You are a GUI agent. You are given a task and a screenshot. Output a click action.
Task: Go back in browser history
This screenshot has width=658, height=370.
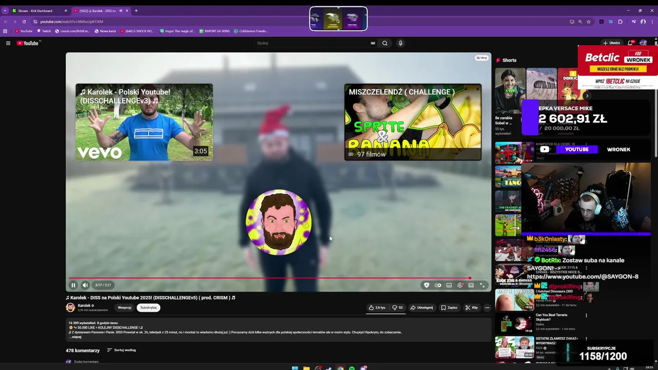(6, 22)
